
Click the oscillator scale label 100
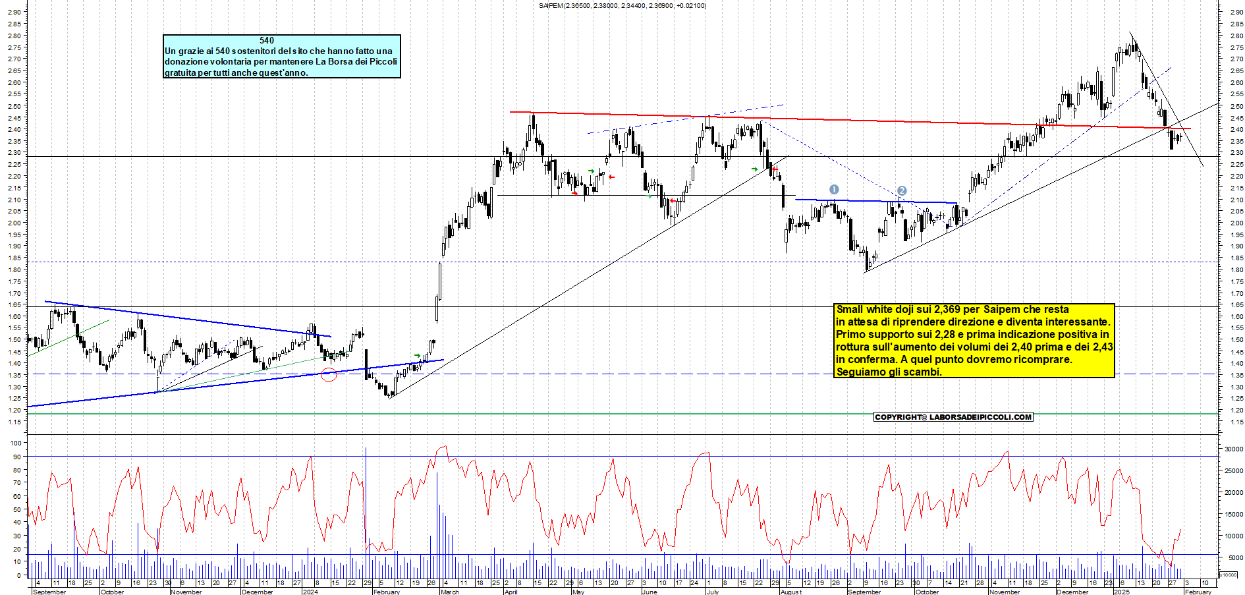pos(15,443)
